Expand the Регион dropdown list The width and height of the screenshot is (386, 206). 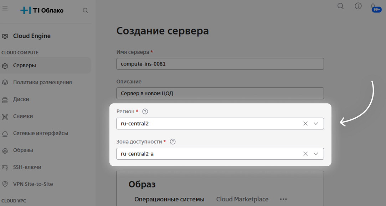pyautogui.click(x=316, y=124)
